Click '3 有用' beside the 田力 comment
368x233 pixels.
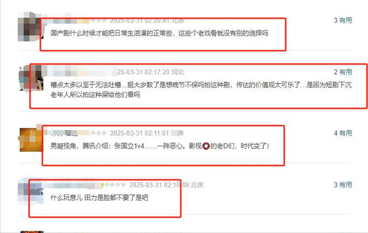coord(343,185)
